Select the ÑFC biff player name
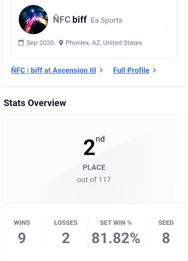 click(70, 19)
